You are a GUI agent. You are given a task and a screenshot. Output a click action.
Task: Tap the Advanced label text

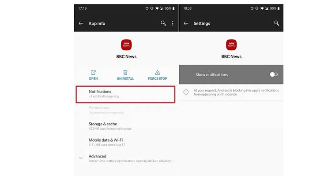[98, 156]
